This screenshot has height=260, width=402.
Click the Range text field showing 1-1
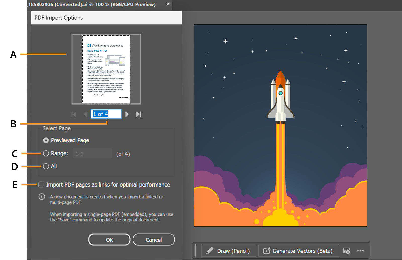[92, 154]
